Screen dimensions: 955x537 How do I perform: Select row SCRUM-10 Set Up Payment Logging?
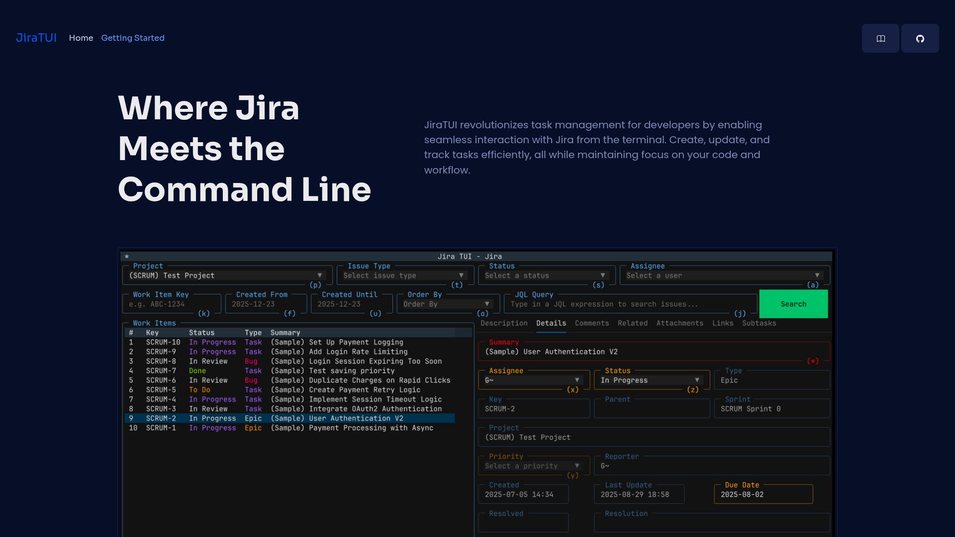click(x=289, y=342)
